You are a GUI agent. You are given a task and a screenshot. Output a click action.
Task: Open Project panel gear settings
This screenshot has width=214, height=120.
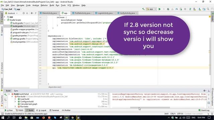click(x=32, y=13)
